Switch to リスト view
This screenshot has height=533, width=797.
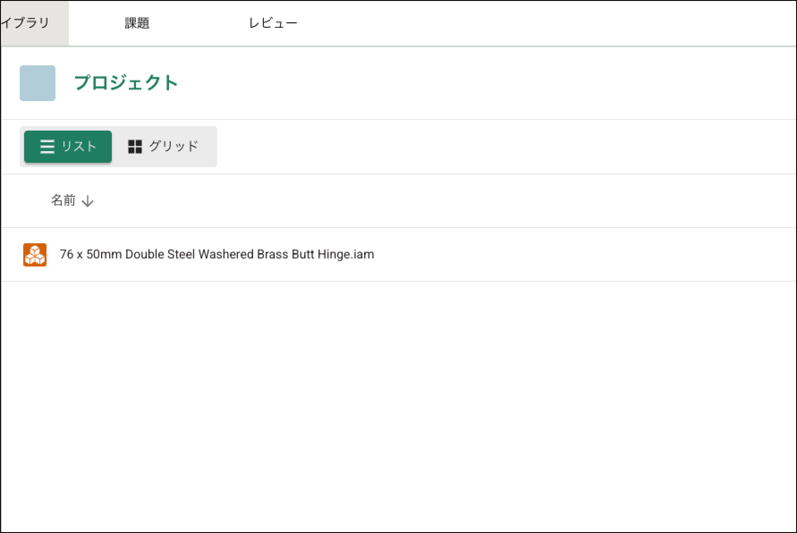click(x=68, y=147)
